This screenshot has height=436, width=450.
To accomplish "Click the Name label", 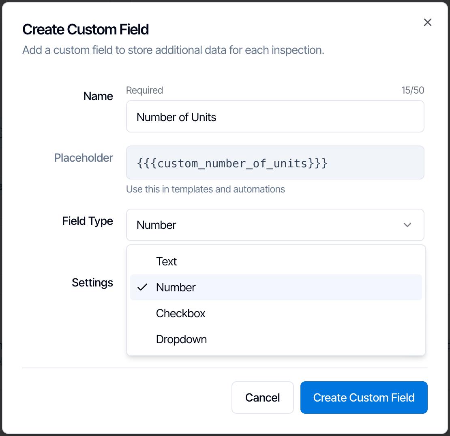I will click(x=98, y=96).
